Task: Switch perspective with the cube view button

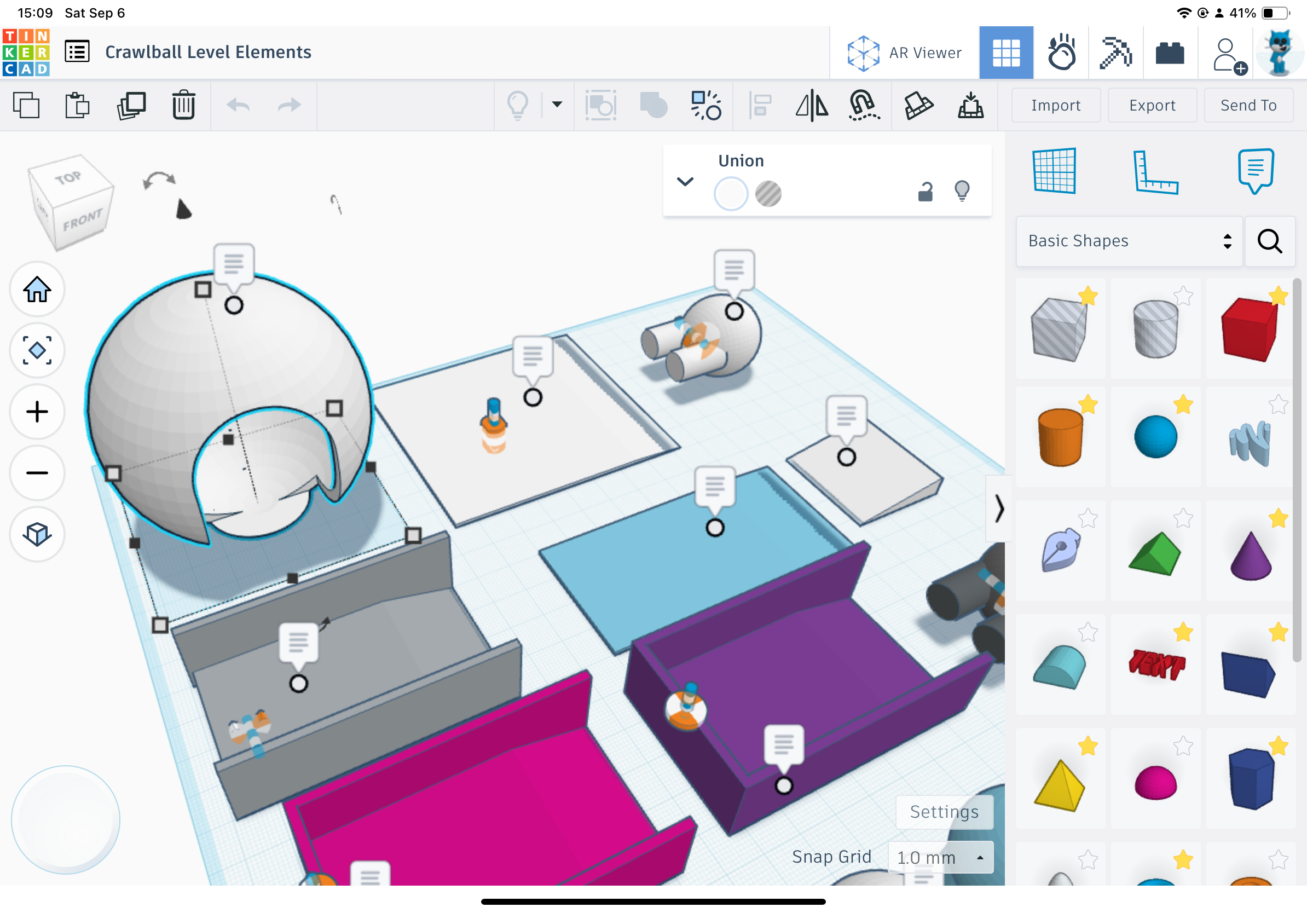Action: [37, 534]
